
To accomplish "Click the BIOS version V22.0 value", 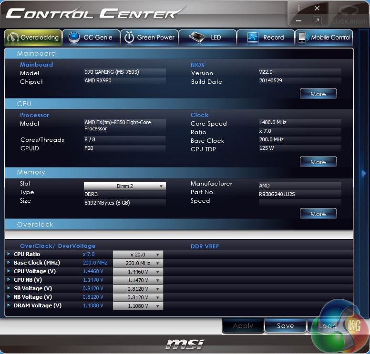I will click(x=300, y=72).
